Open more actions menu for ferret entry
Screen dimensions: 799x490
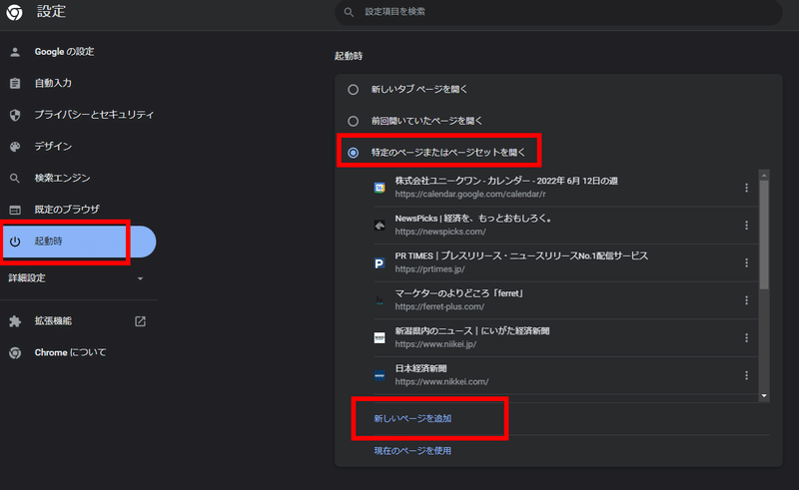click(746, 300)
